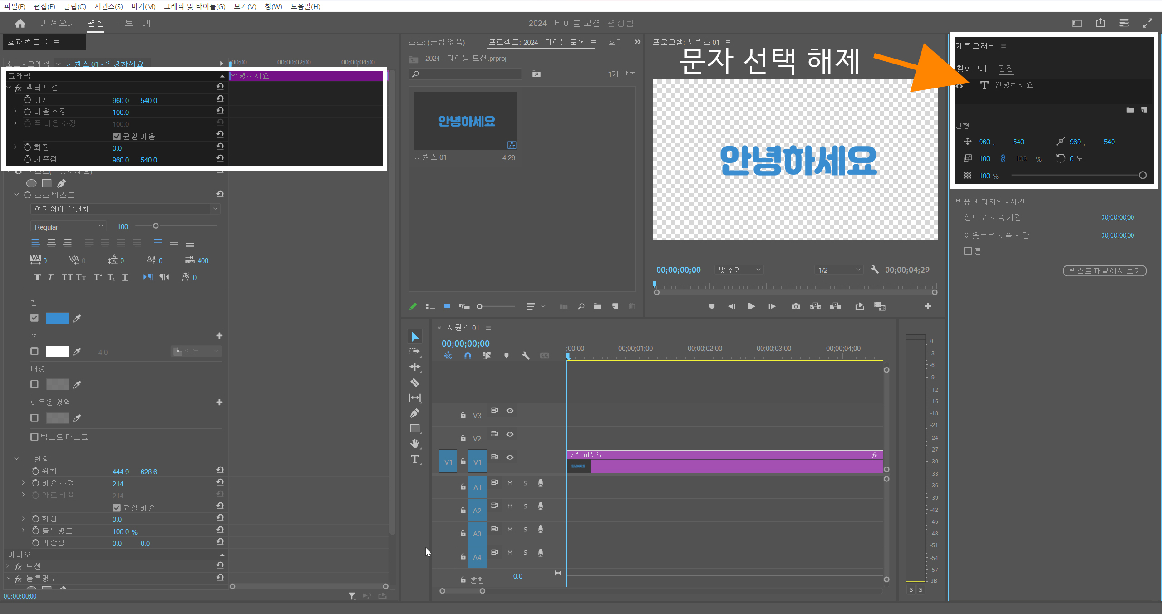
Task: Select the Razor tool in timeline toolbar
Action: pos(414,383)
